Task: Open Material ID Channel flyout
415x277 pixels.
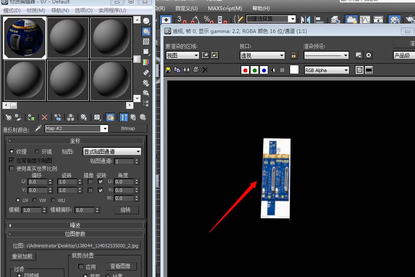Action: [97, 117]
